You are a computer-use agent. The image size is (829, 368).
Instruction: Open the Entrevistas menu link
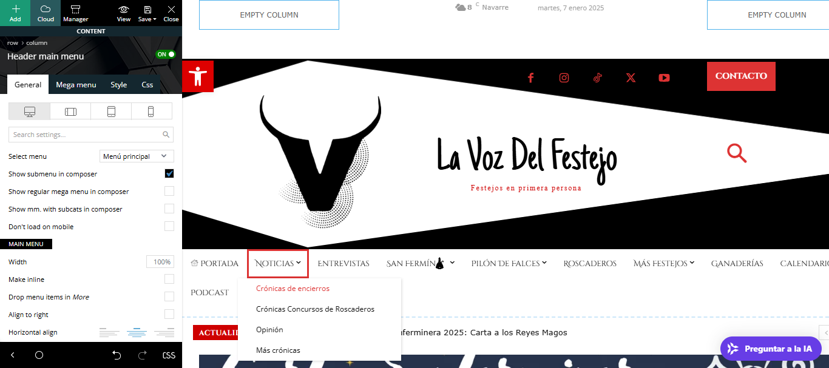point(343,264)
